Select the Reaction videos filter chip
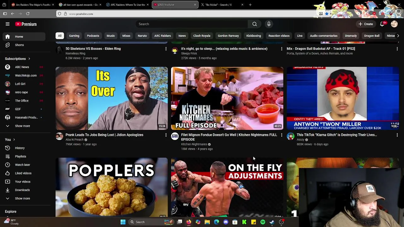Viewport: 404px width, 227px height. pos(279,36)
